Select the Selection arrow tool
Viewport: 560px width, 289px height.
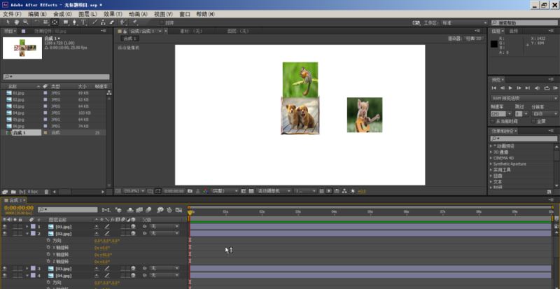8,22
